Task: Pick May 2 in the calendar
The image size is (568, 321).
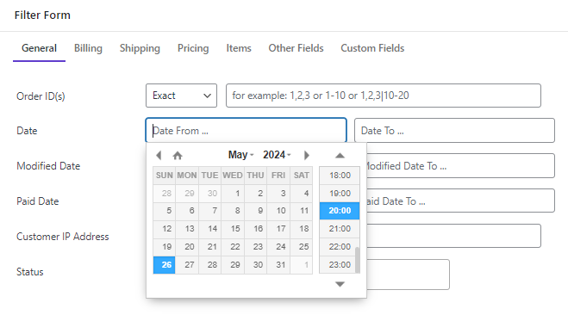Action: point(255,194)
